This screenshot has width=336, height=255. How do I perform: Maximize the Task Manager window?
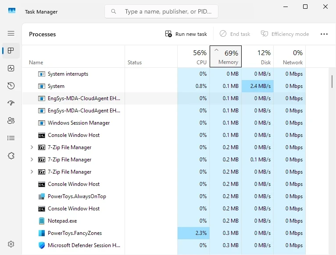pos(305,7)
